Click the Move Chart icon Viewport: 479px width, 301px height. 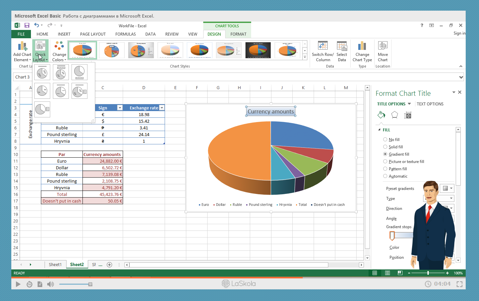coord(383,46)
